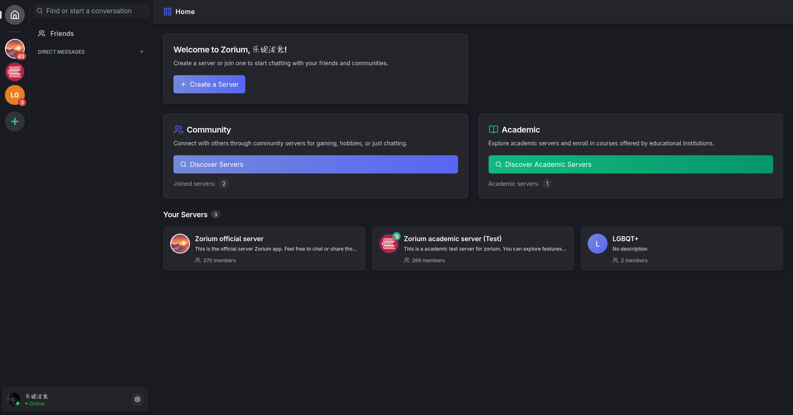Click Discover Academic Servers button
Viewport: 793px width, 415px height.
click(630, 164)
